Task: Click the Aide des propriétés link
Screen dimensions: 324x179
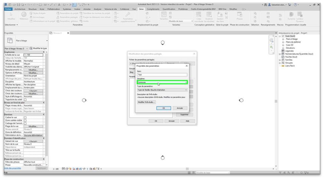Action: [12, 168]
